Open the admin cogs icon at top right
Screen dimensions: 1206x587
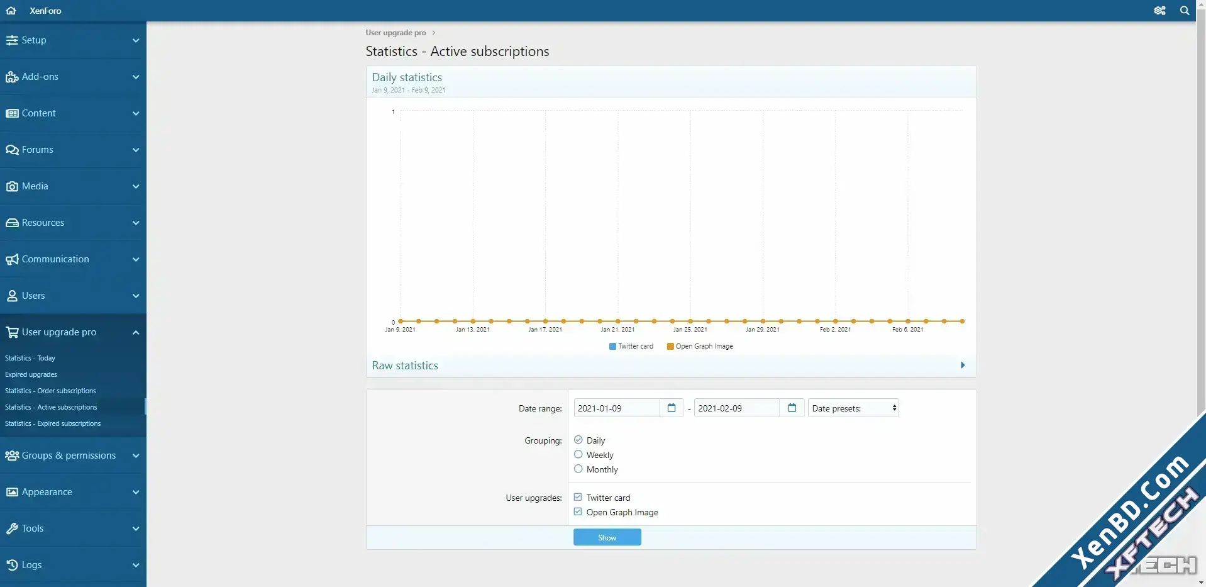[1159, 11]
